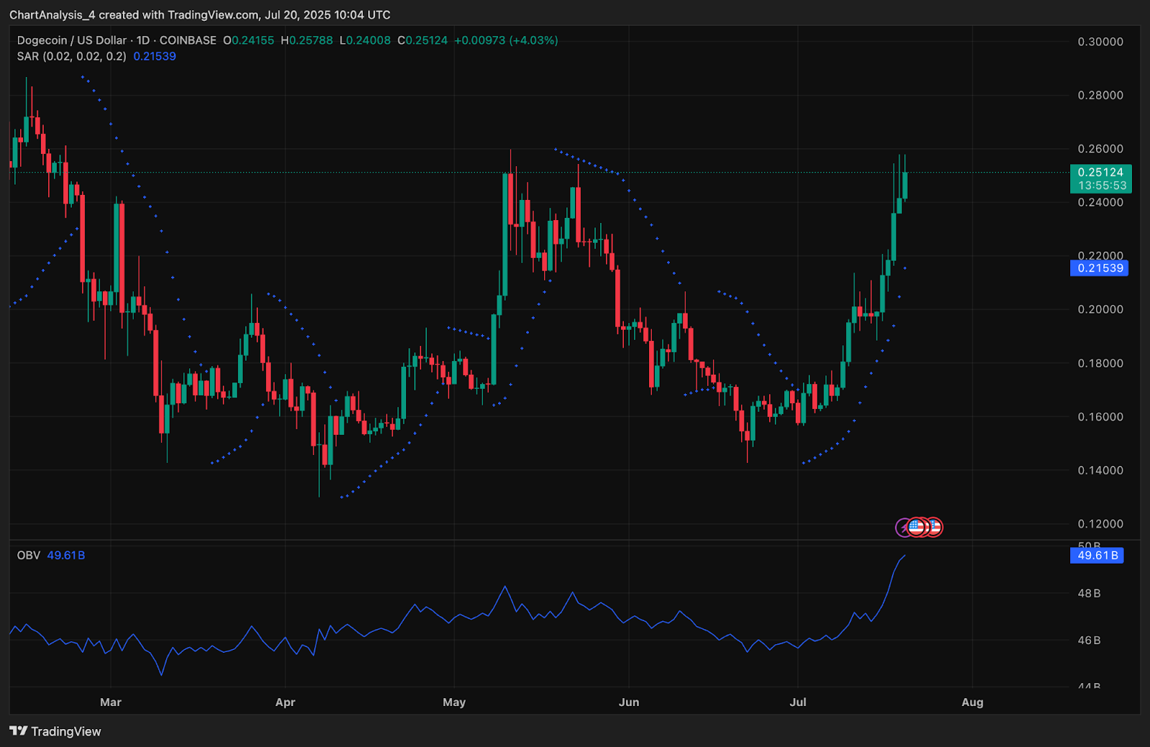Click the TradingView text at bottom left
The height and width of the screenshot is (747, 1150).
(66, 731)
